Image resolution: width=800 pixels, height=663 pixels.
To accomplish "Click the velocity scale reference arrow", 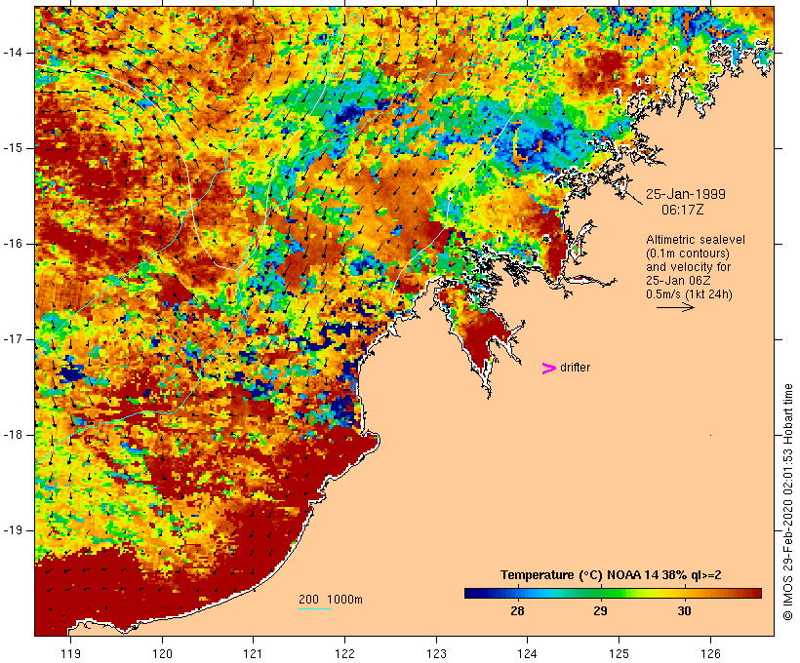I will [x=675, y=307].
